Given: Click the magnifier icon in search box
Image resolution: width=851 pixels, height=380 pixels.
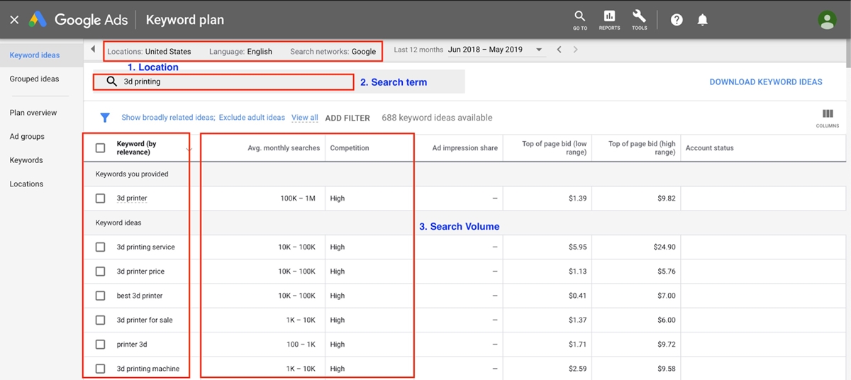Looking at the screenshot, I should click(x=111, y=82).
